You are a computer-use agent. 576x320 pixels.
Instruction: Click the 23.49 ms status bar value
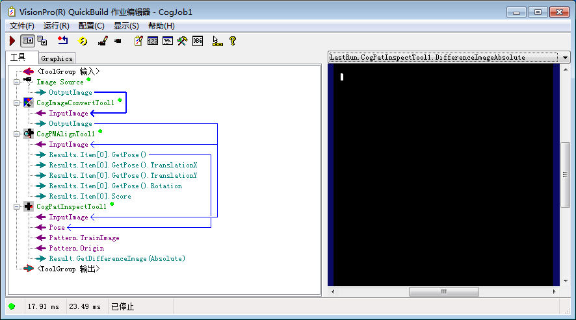pyautogui.click(x=85, y=306)
